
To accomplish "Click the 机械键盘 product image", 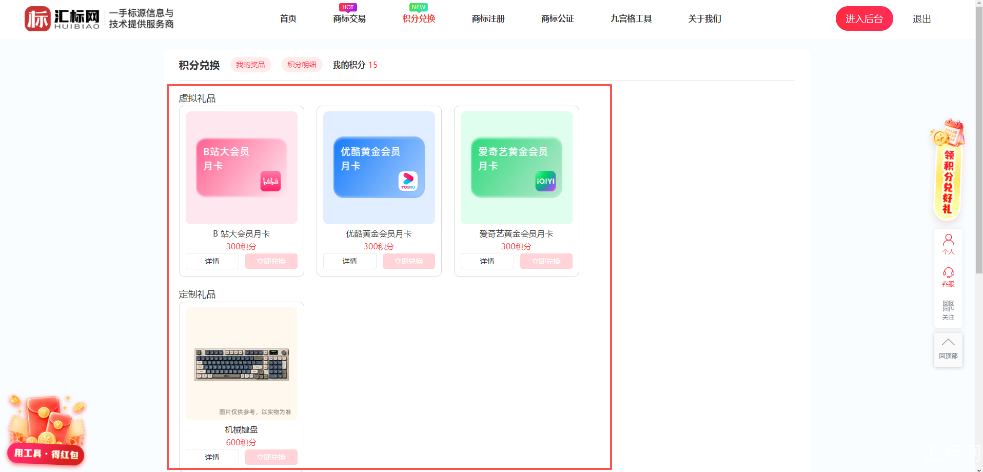I will (x=242, y=364).
